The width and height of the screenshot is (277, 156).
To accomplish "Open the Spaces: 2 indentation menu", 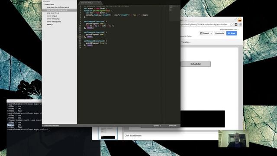I will click(157, 126).
